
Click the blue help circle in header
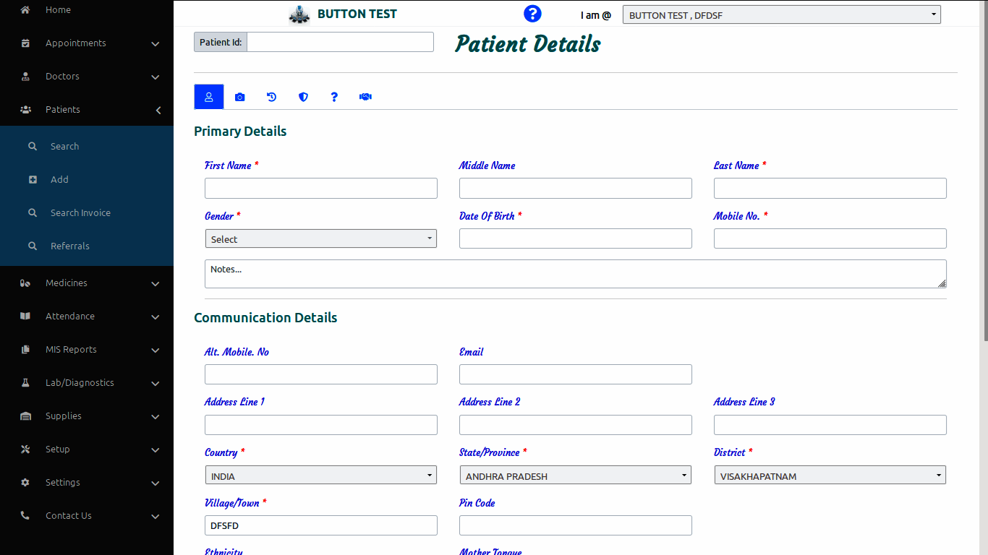click(x=532, y=14)
